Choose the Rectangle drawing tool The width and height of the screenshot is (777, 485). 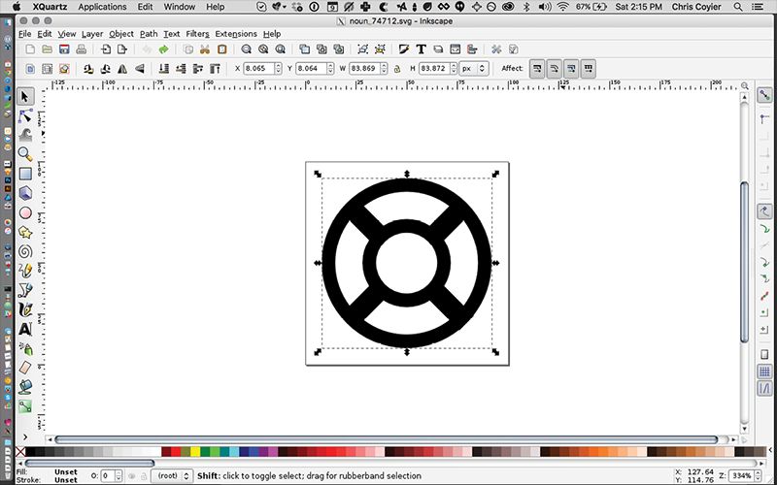coord(25,174)
